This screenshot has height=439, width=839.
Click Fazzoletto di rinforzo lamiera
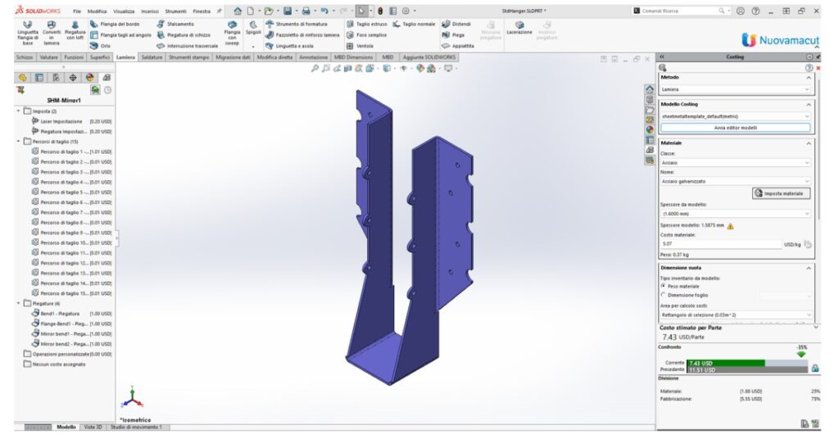[x=302, y=34]
